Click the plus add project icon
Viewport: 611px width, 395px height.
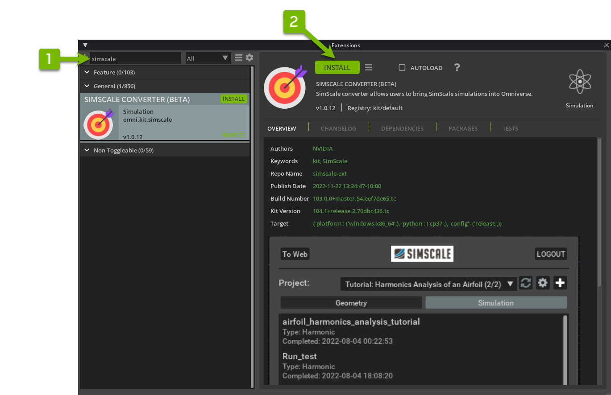click(x=560, y=283)
